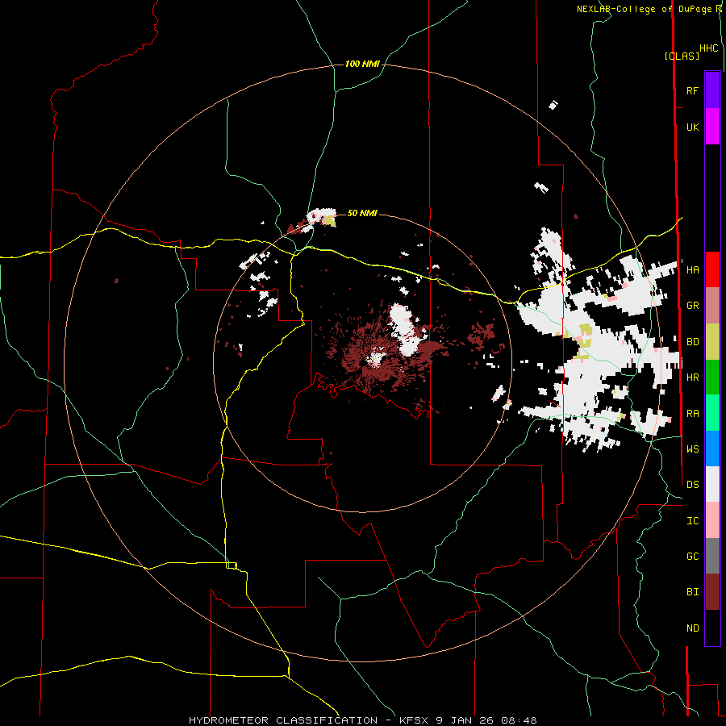
Task: Click the UK legend label
Action: point(692,127)
